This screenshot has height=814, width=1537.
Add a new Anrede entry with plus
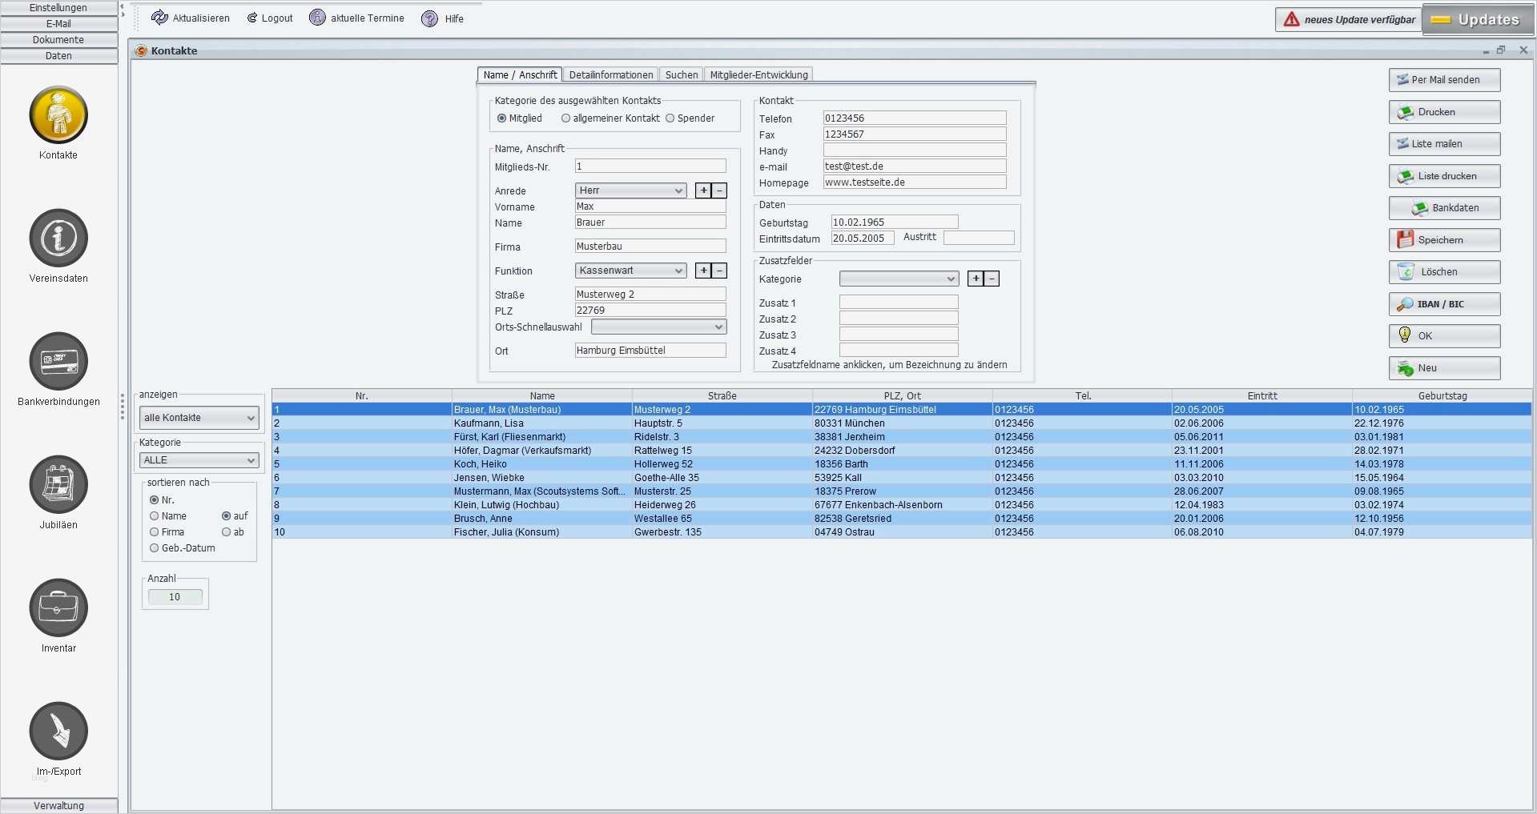click(703, 190)
